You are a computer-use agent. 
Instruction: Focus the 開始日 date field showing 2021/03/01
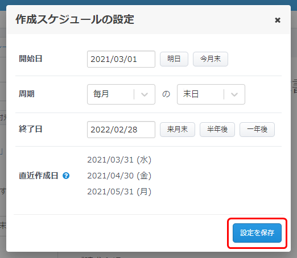121,59
